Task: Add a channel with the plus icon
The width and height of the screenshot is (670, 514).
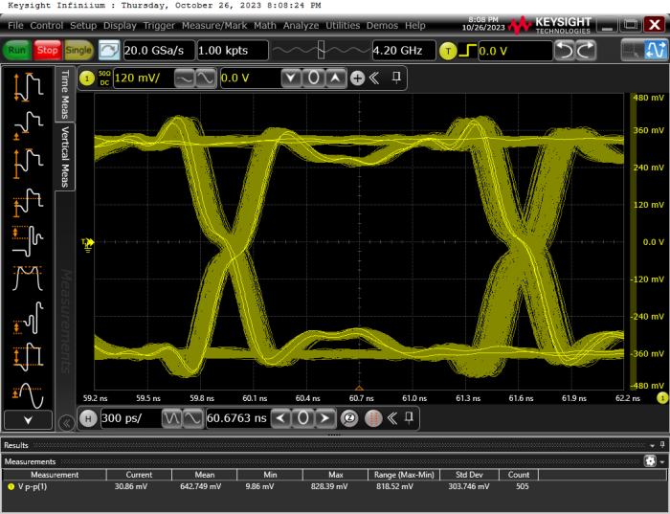Action: point(357,78)
